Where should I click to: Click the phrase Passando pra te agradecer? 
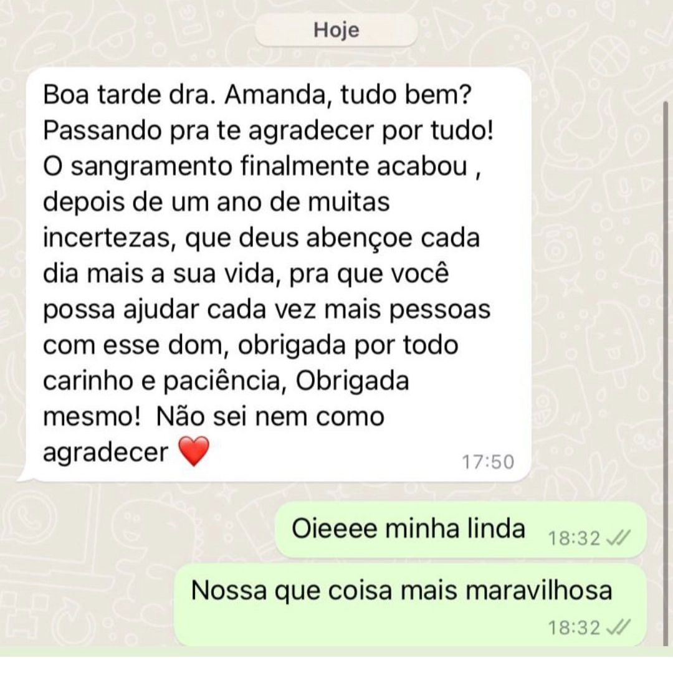[x=208, y=130]
